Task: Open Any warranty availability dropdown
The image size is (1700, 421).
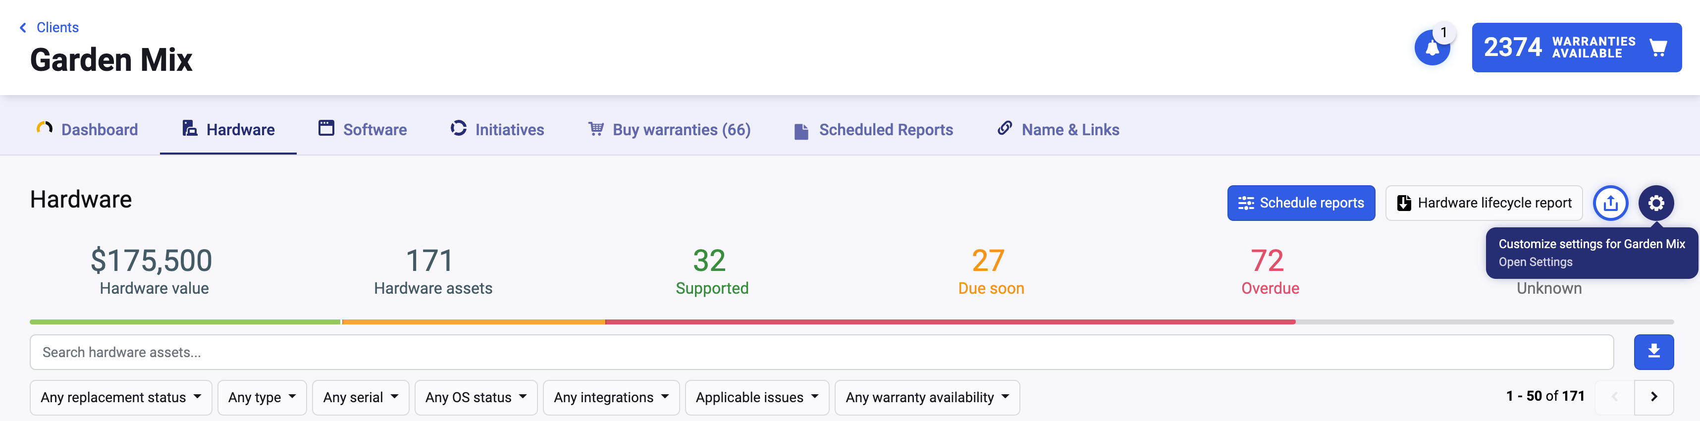Action: (x=927, y=397)
